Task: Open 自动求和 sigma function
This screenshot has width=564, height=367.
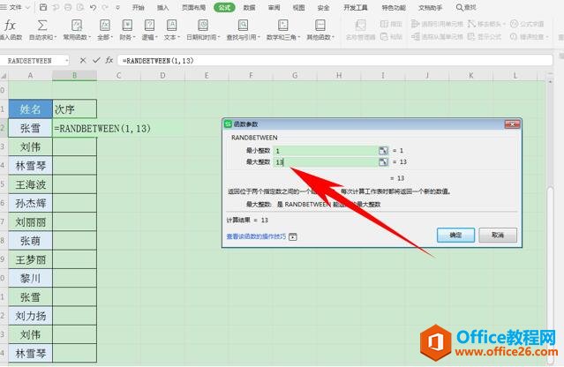Action: [43, 26]
